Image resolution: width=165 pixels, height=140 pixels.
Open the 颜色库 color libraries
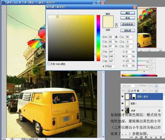[128, 31]
